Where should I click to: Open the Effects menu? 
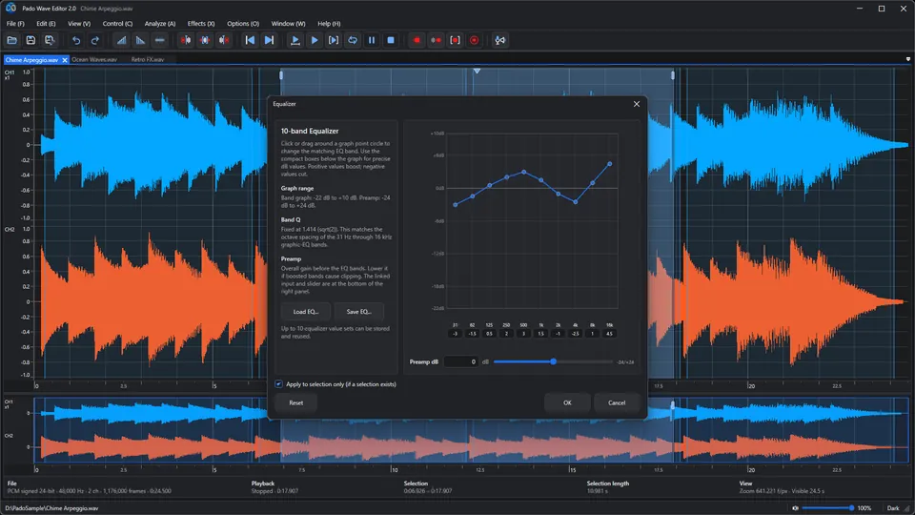pyautogui.click(x=201, y=23)
